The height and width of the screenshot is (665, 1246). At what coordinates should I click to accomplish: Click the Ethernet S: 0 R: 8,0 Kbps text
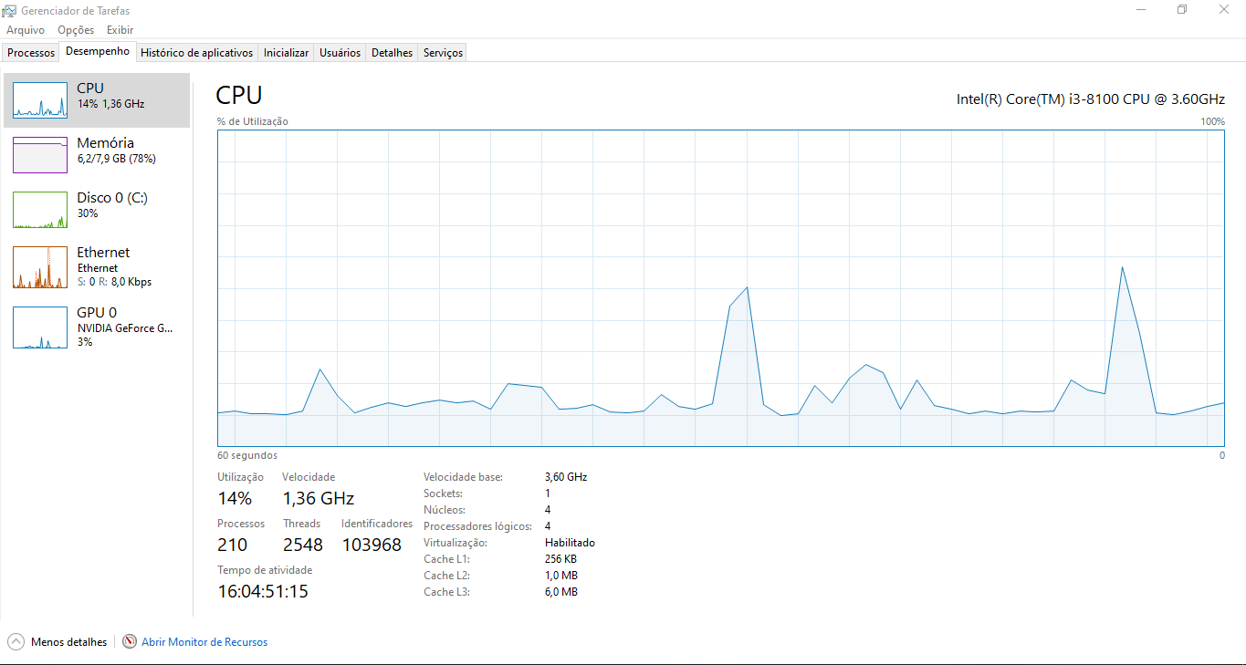pos(114,282)
